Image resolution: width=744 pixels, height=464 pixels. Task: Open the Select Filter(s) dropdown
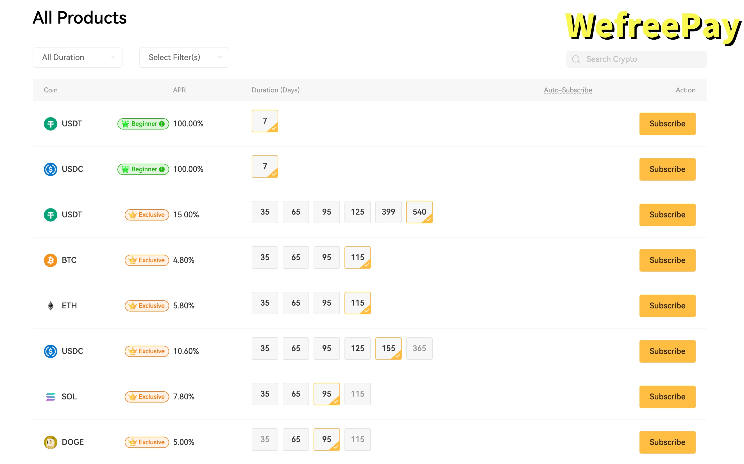click(x=184, y=57)
